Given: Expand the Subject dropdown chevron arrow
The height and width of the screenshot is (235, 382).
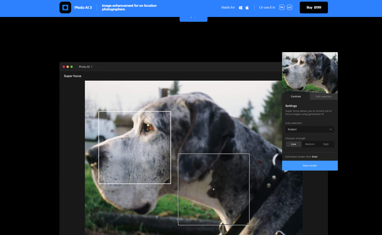Looking at the screenshot, I should 331,129.
